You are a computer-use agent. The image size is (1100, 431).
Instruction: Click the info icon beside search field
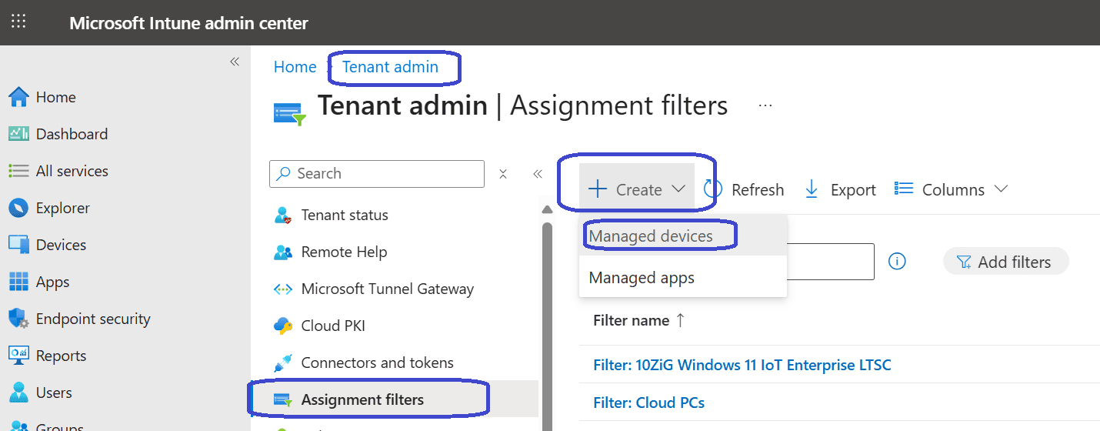click(x=896, y=262)
